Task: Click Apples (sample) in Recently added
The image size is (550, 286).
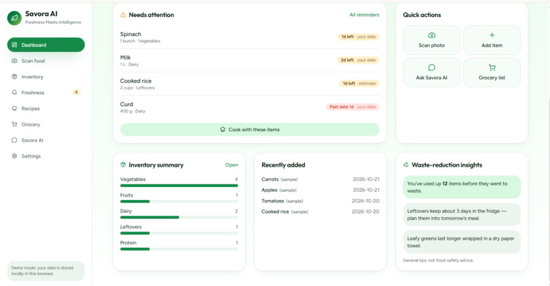Action: 279,190
